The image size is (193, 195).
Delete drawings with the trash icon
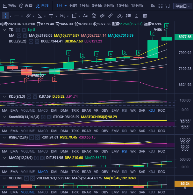(x=145, y=16)
